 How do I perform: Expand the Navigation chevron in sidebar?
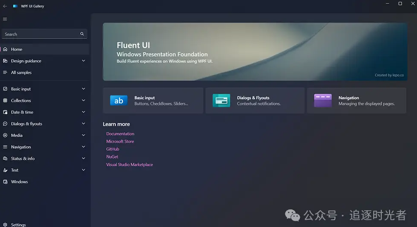click(x=84, y=147)
